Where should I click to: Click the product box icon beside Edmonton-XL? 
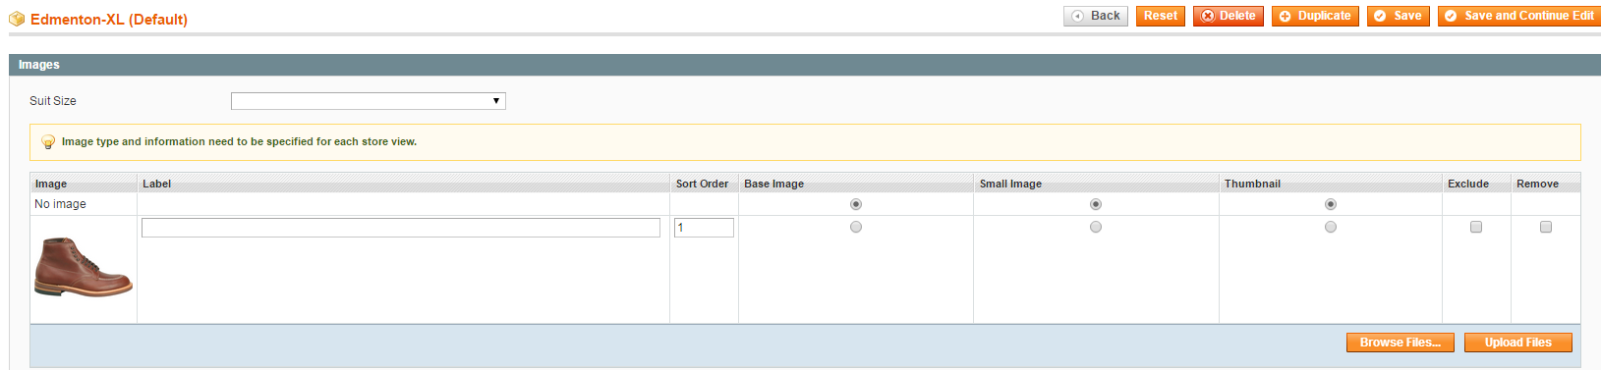coord(17,19)
